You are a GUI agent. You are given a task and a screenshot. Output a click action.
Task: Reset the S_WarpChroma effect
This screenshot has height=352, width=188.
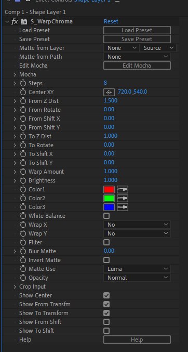point(111,21)
